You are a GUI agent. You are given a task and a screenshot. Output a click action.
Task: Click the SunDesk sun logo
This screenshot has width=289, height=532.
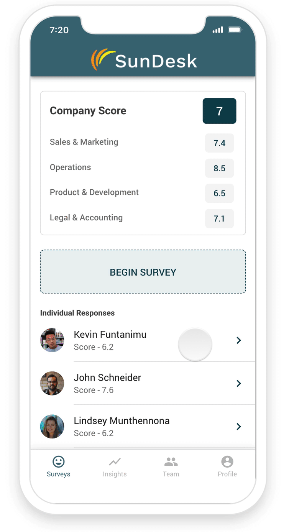[100, 59]
